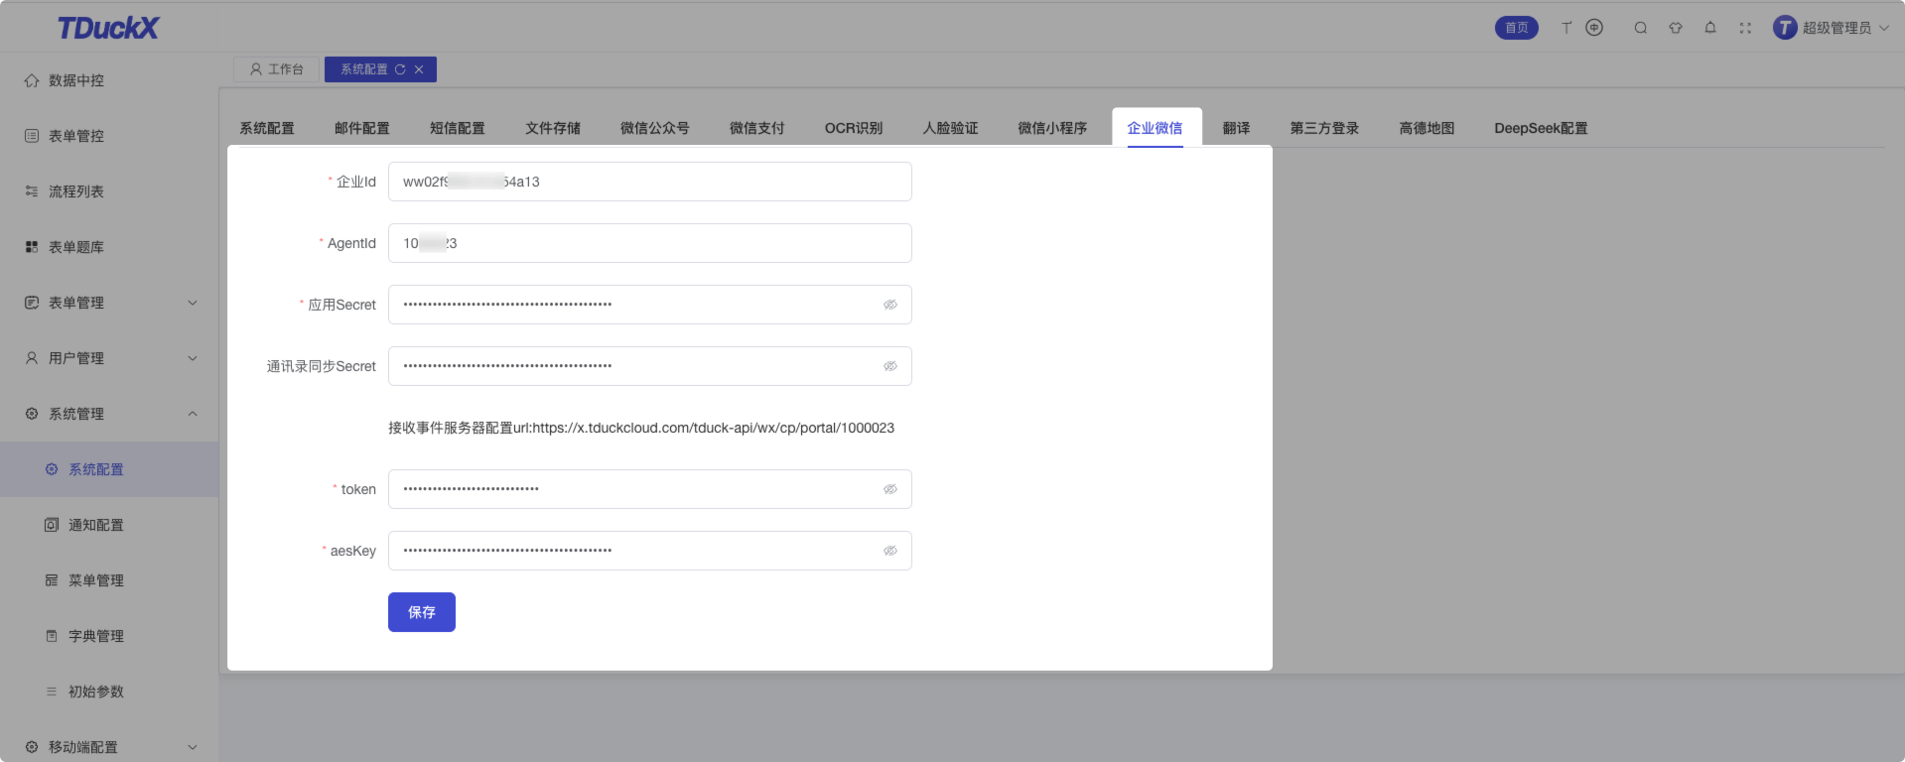Viewport: 1905px width, 762px height.
Task: Open the 超级管理员 dropdown arrow
Action: [x=1883, y=28]
